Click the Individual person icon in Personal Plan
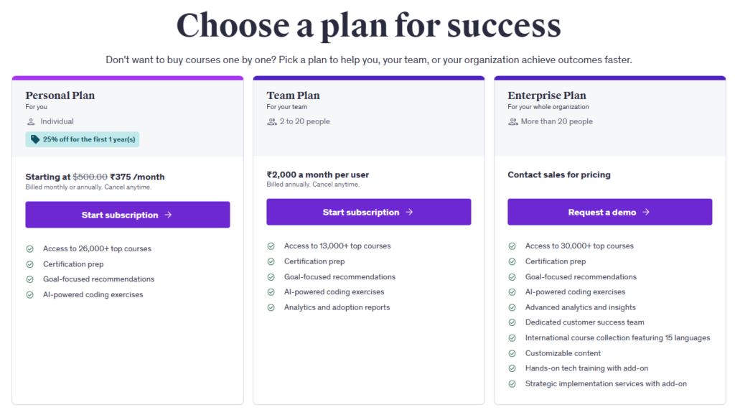The height and width of the screenshot is (415, 735). (31, 122)
